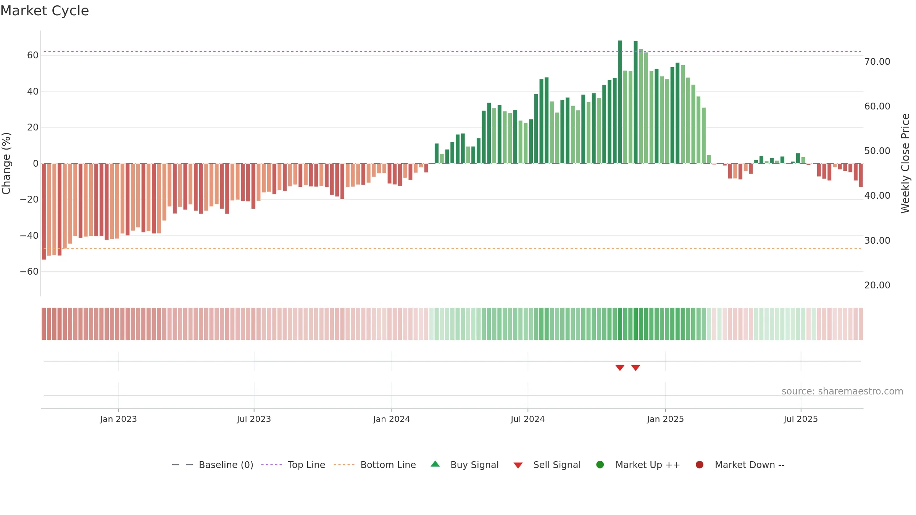The image size is (916, 515).
Task: Click the 60 tick on Change axis
Action: (33, 55)
